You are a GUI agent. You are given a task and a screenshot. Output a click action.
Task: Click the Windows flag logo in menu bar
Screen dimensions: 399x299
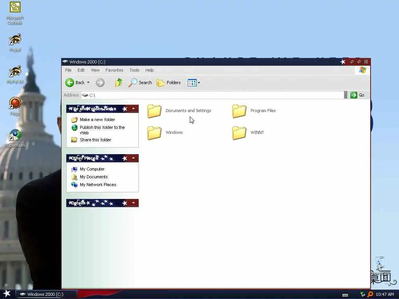click(363, 70)
